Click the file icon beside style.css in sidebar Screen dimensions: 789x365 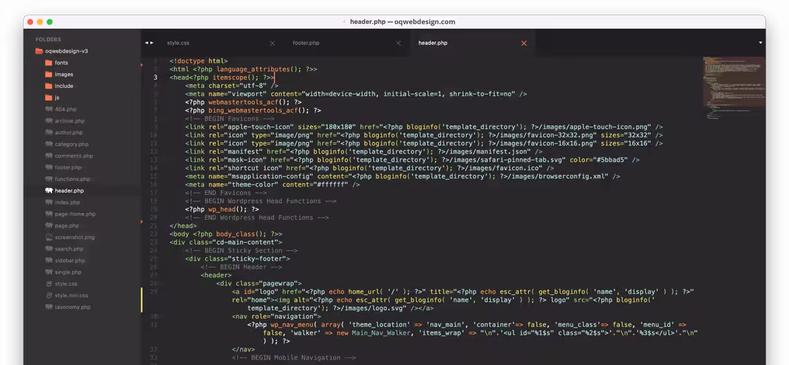pyautogui.click(x=49, y=283)
